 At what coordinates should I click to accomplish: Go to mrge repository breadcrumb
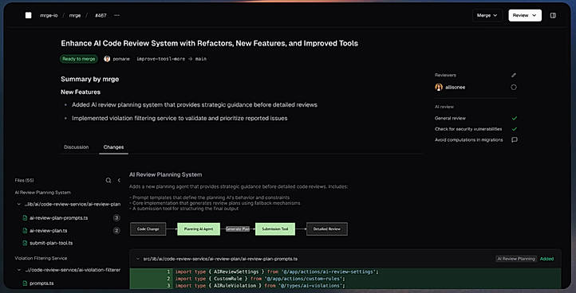click(x=75, y=15)
